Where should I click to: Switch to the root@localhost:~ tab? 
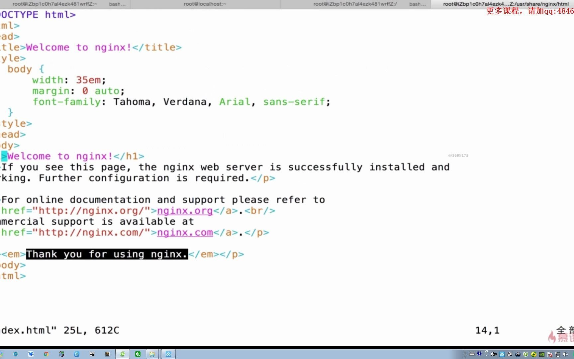click(x=205, y=4)
